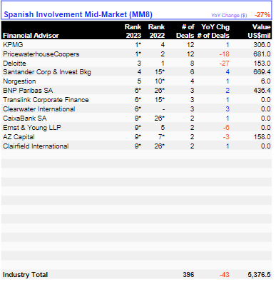Image resolution: width=276 pixels, height=282 pixels.
Task: Click Deloitte's 2023 rank 3
Action: pos(139,64)
